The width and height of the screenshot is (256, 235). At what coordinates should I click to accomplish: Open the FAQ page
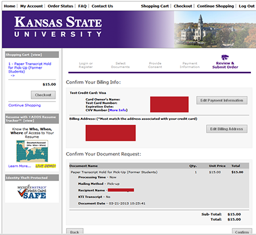click(82, 6)
